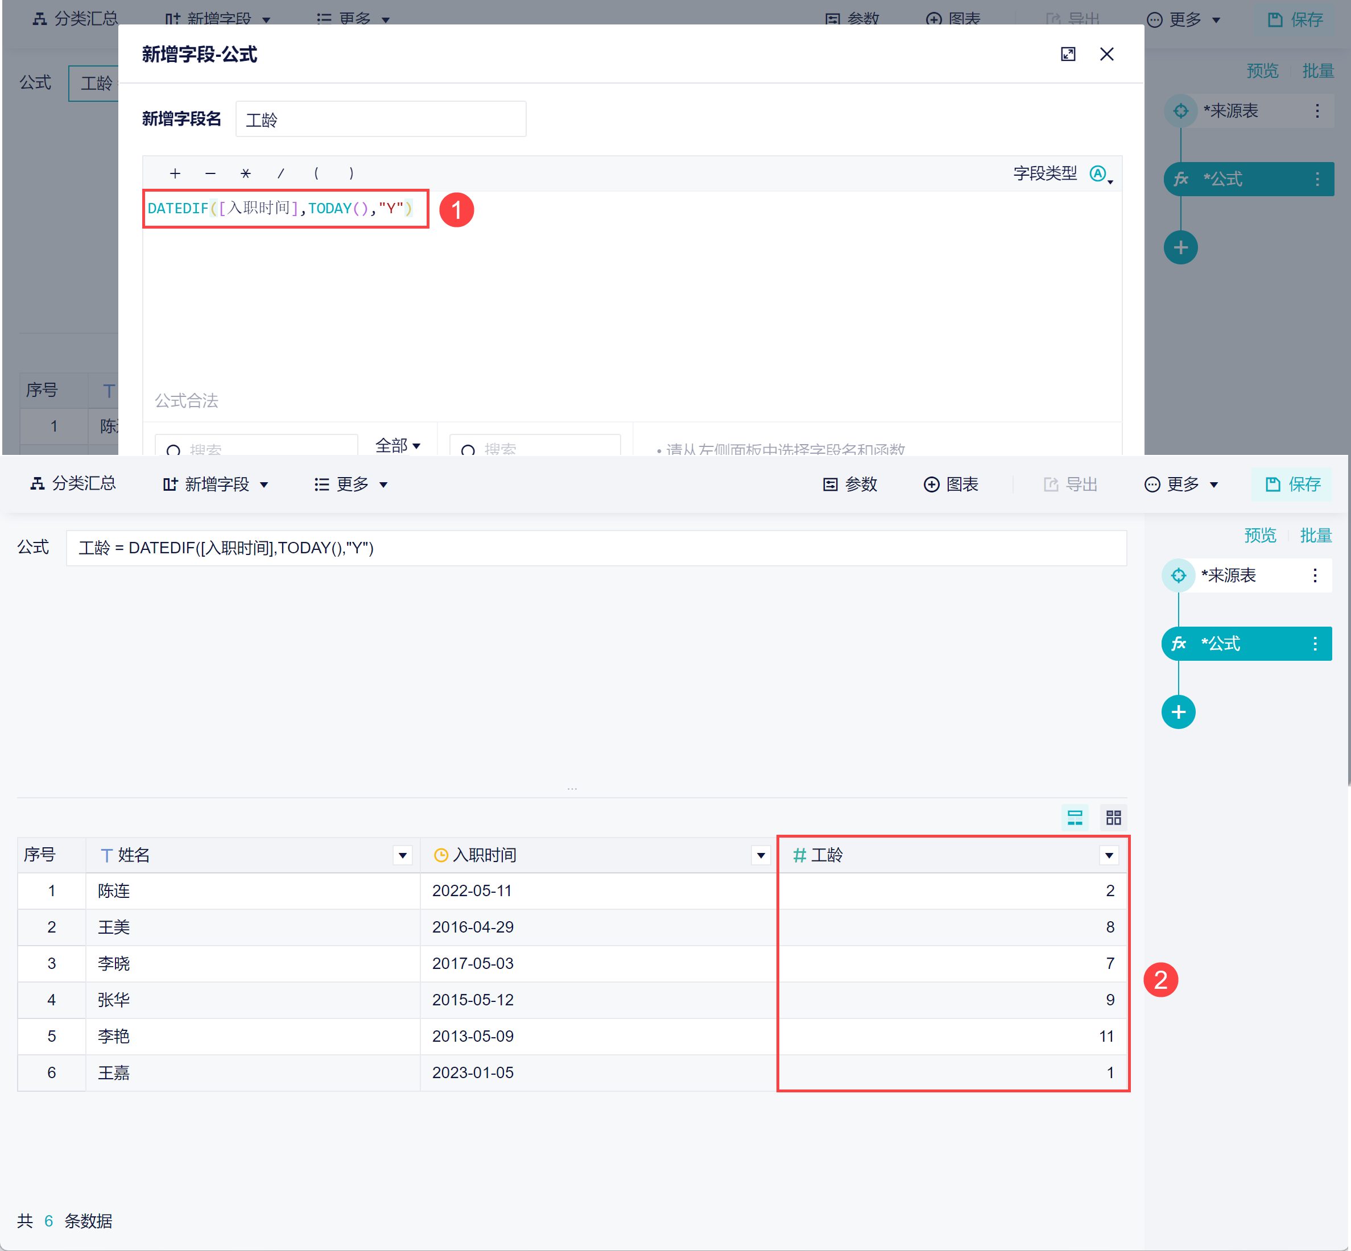Click teal add-step plus button in the lower flow panel
Image resolution: width=1351 pixels, height=1251 pixels.
point(1178,712)
